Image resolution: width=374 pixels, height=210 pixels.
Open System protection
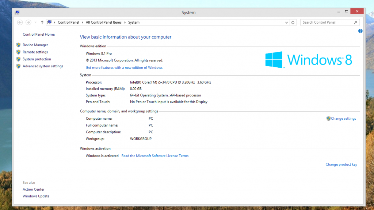(x=37, y=59)
